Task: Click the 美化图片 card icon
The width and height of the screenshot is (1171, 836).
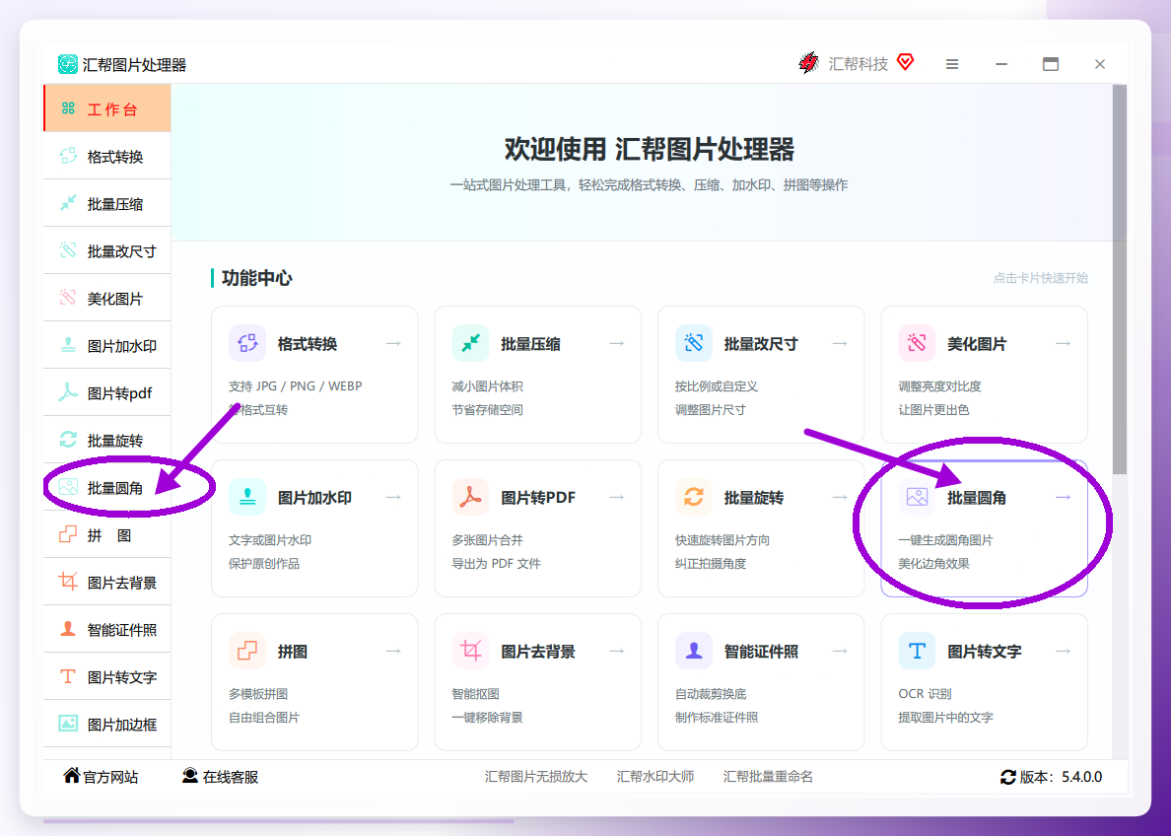Action: 917,343
